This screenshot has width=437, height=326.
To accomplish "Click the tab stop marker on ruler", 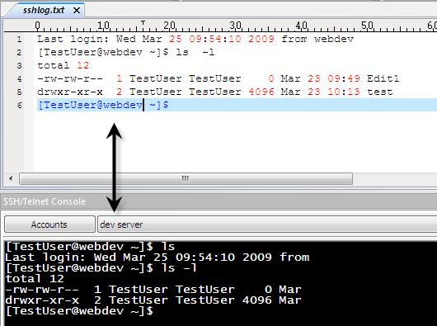I will click(143, 22).
